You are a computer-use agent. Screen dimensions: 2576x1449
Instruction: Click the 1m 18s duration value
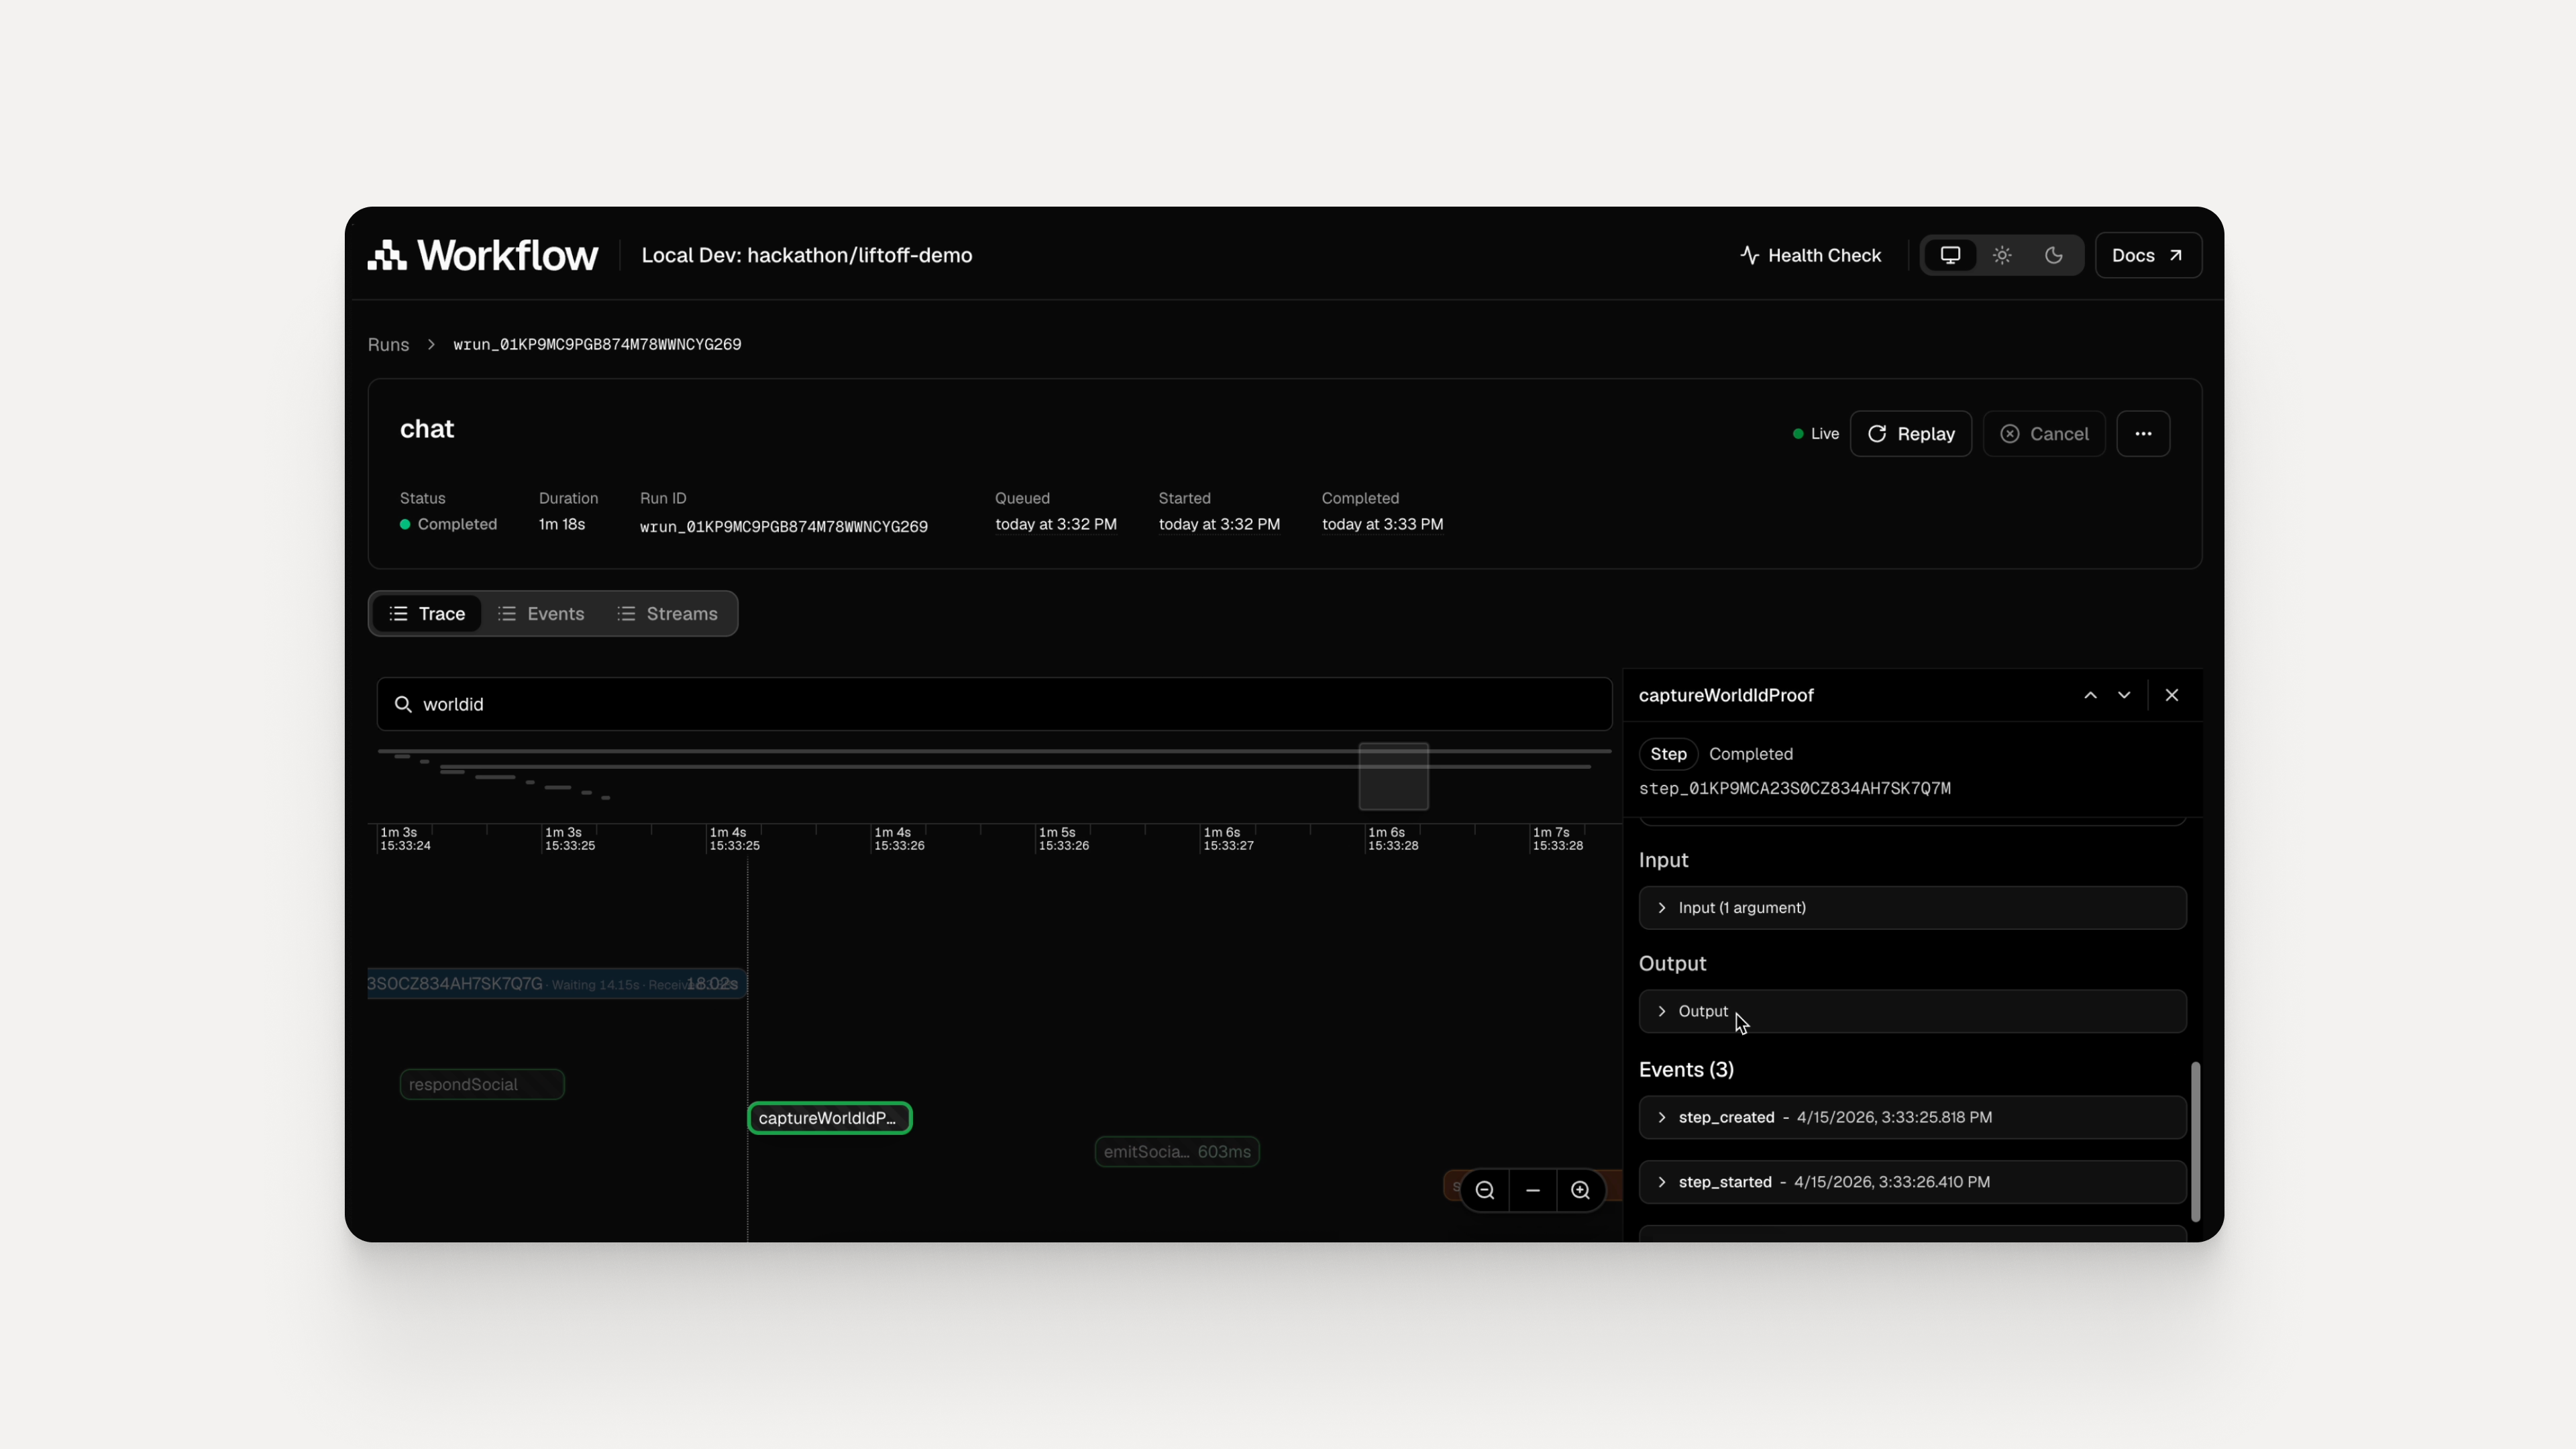[562, 524]
